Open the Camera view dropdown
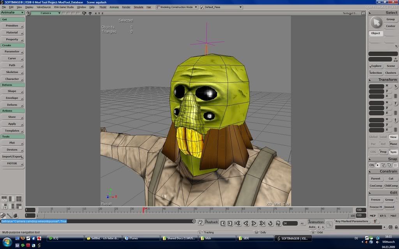 point(46,13)
